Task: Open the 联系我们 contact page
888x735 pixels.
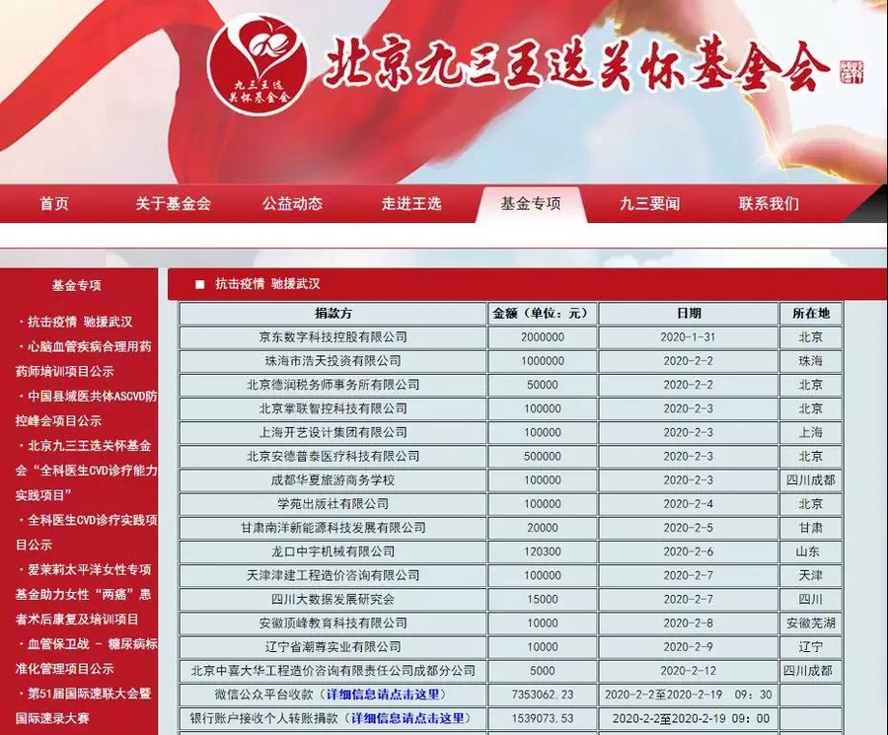Action: coord(769,204)
